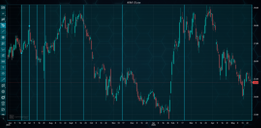This screenshot has width=261, height=128.
Task: Click the Oct date axis label
Action: (x=91, y=123)
